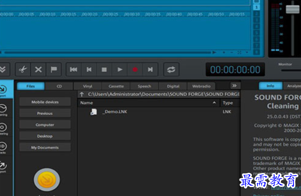Image resolution: width=301 pixels, height=196 pixels.
Task: Start playback with the Play button
Action: tap(120, 69)
